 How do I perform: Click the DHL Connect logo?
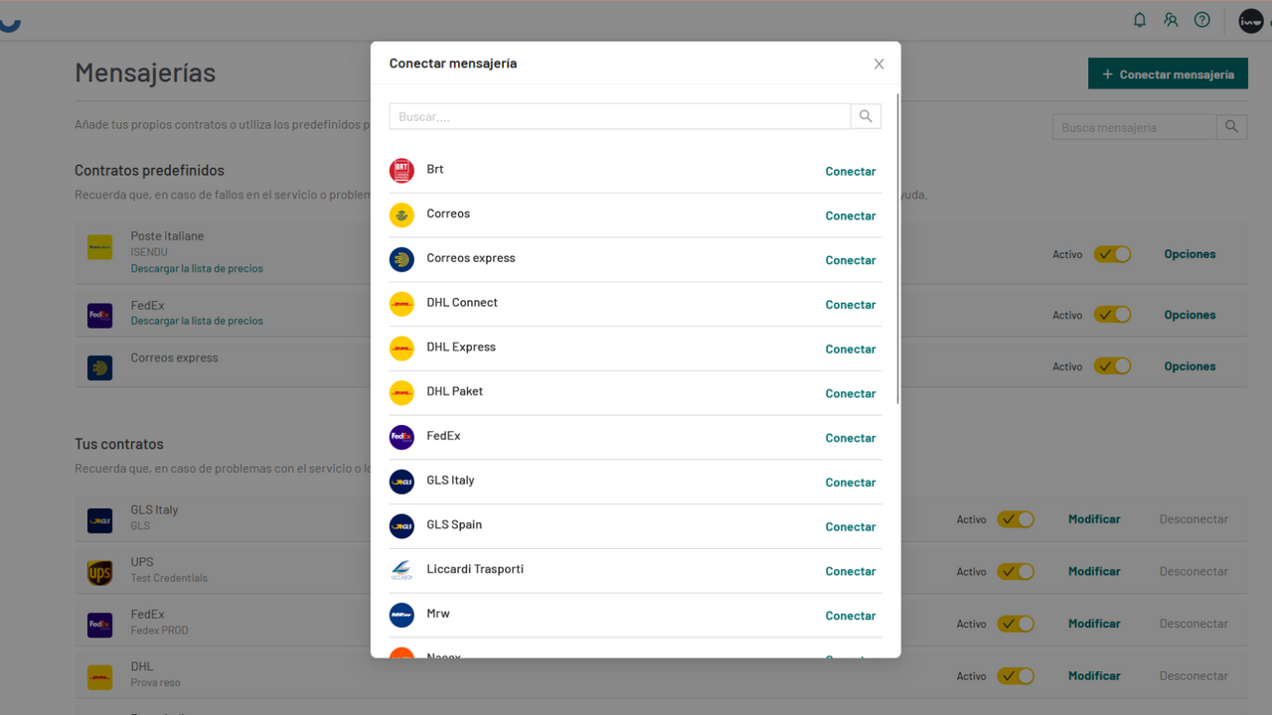pyautogui.click(x=401, y=304)
